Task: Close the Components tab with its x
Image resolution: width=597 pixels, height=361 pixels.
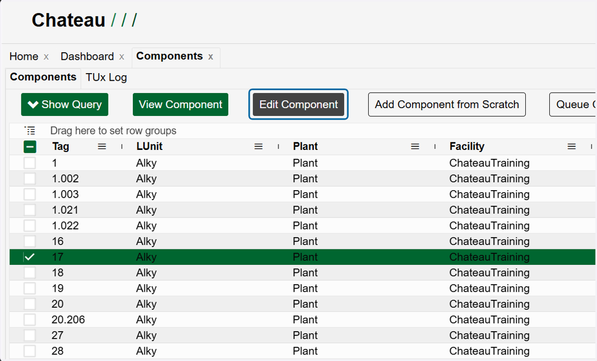Action: [210, 57]
